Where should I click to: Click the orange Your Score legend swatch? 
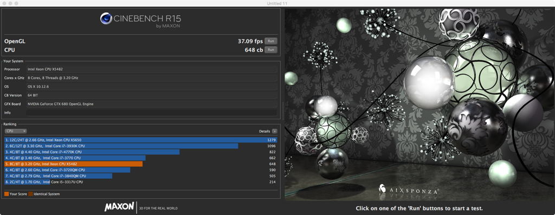coord(7,194)
